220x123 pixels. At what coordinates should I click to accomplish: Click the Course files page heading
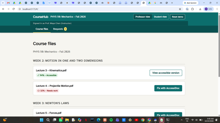tap(44, 44)
